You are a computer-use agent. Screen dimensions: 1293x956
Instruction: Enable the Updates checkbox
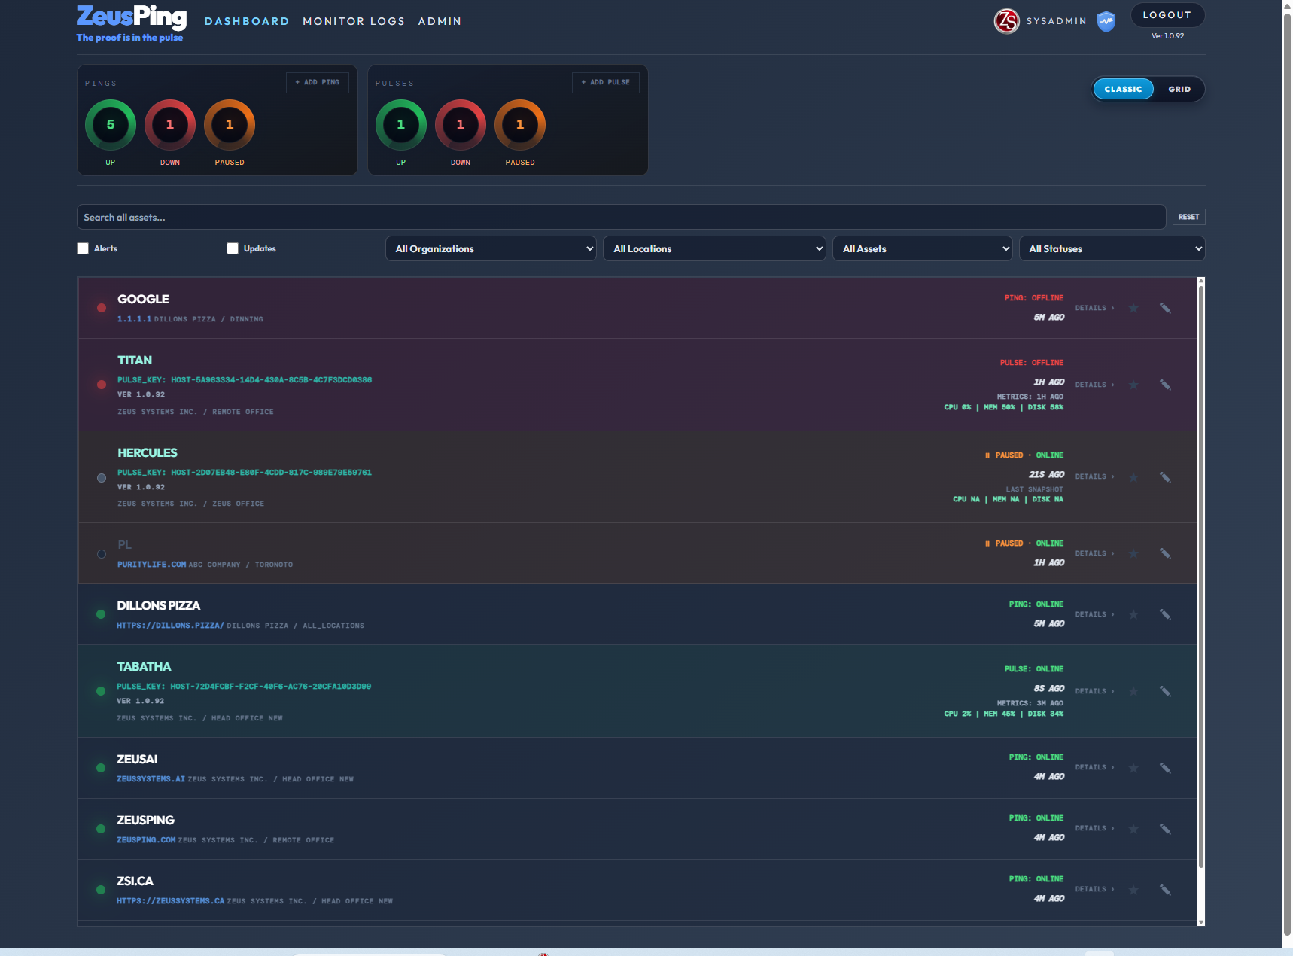[x=233, y=248]
